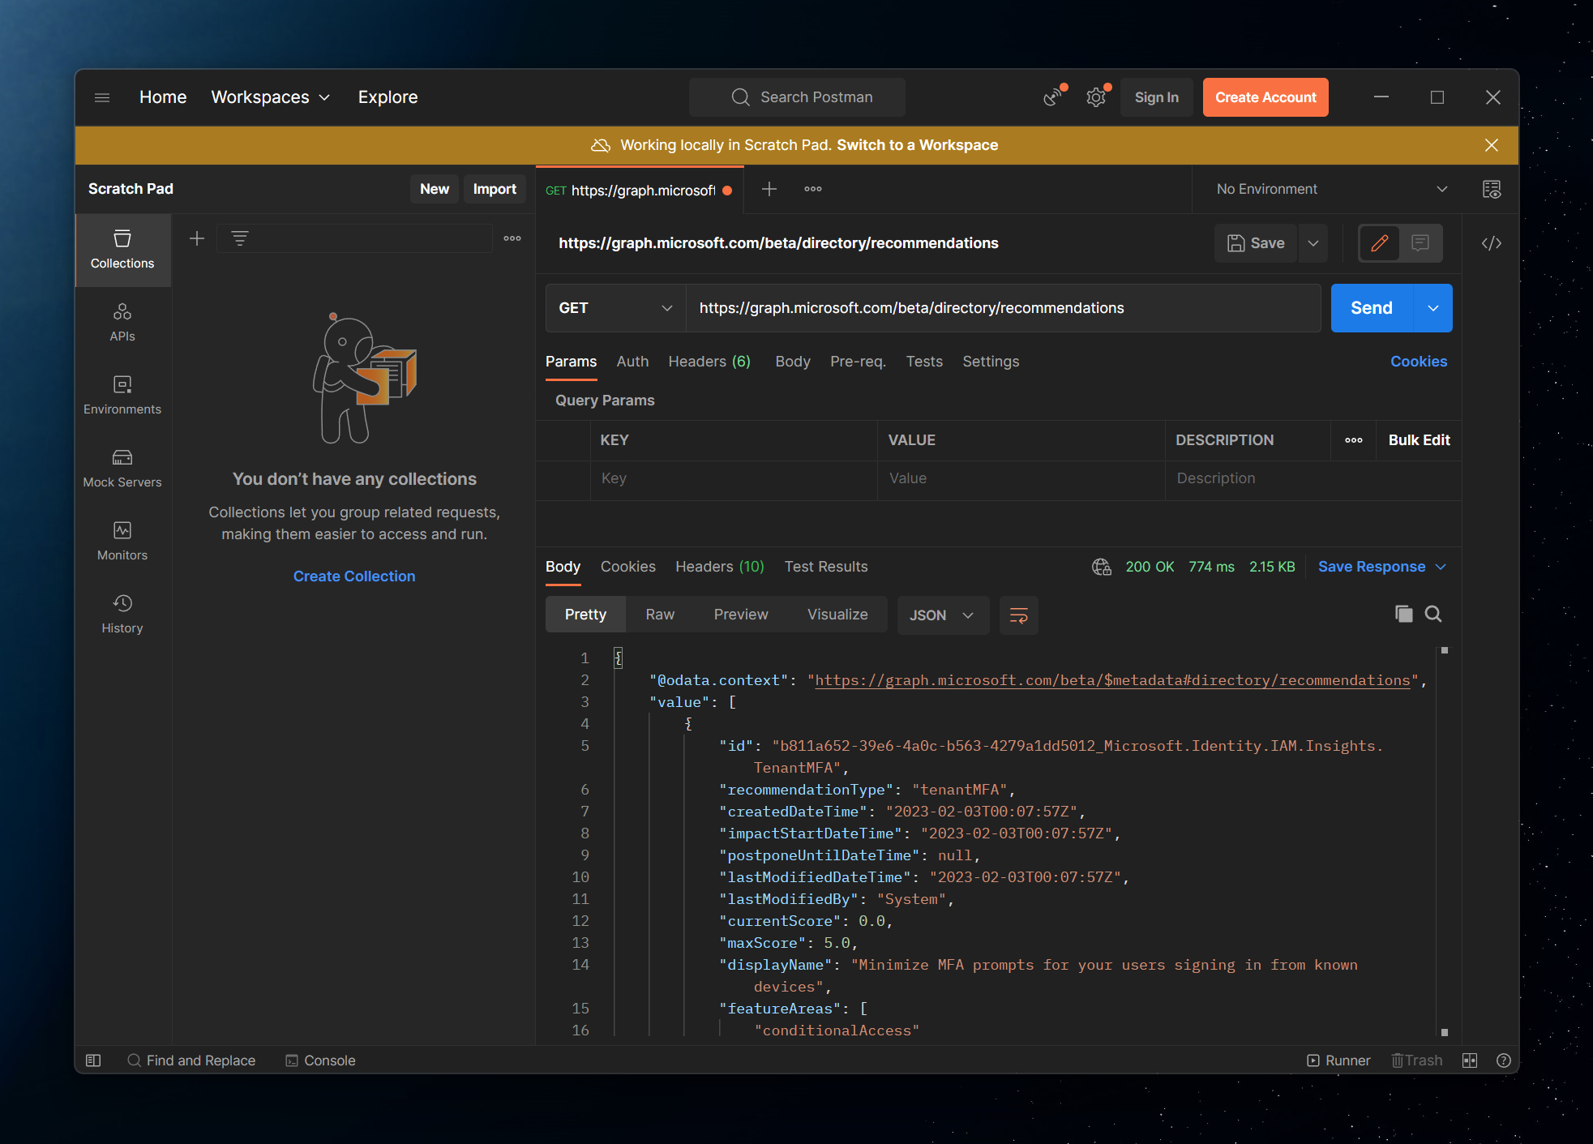
Task: Open the Monitors sidebar section
Action: tap(122, 542)
